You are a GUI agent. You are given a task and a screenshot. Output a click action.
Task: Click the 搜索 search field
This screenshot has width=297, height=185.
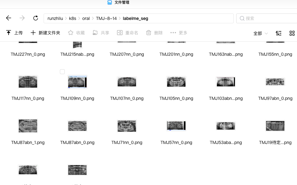(267, 18)
